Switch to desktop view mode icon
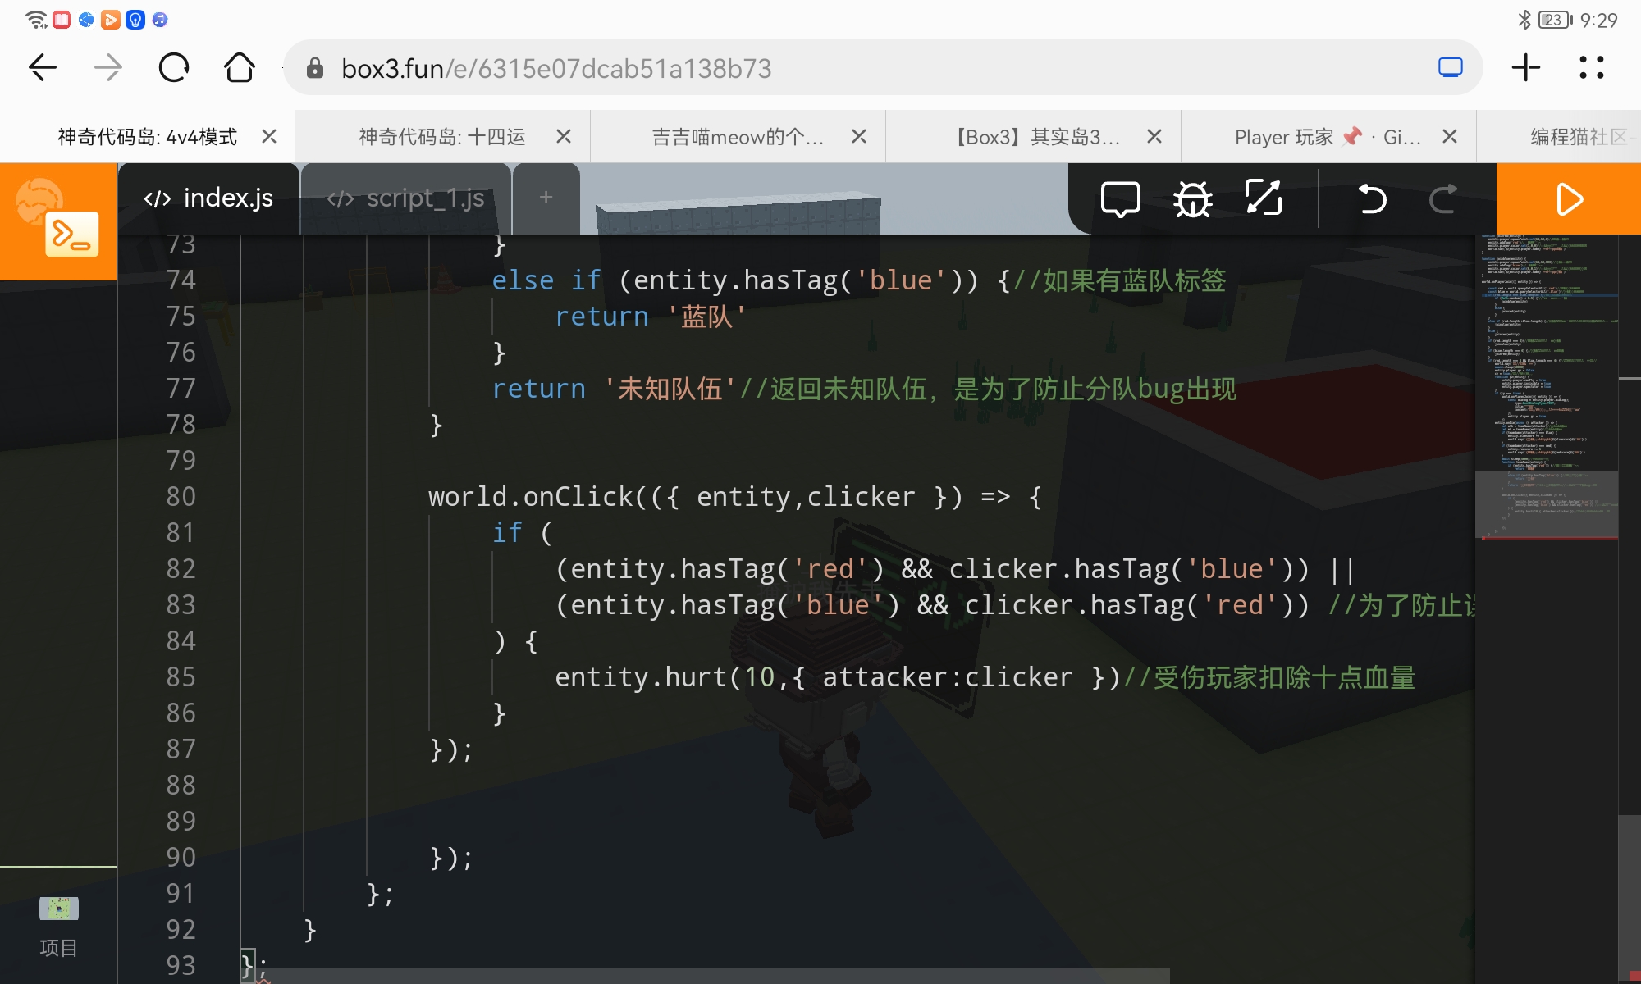The height and width of the screenshot is (984, 1641). (x=1451, y=68)
